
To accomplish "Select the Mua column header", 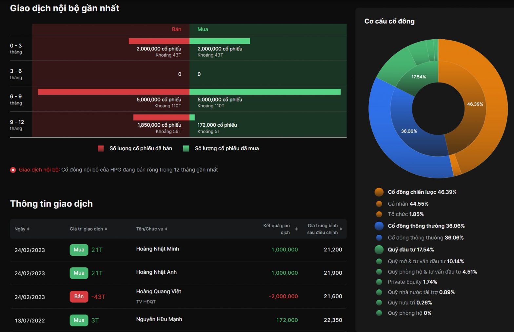I will tap(203, 29).
